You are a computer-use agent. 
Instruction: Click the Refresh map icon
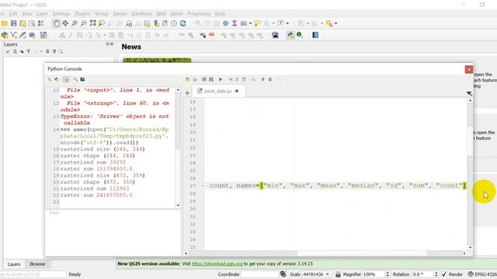click(183, 23)
